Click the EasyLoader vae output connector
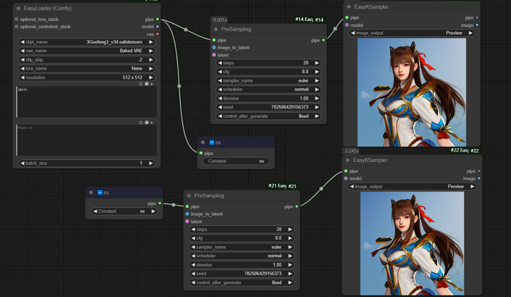 (157, 34)
